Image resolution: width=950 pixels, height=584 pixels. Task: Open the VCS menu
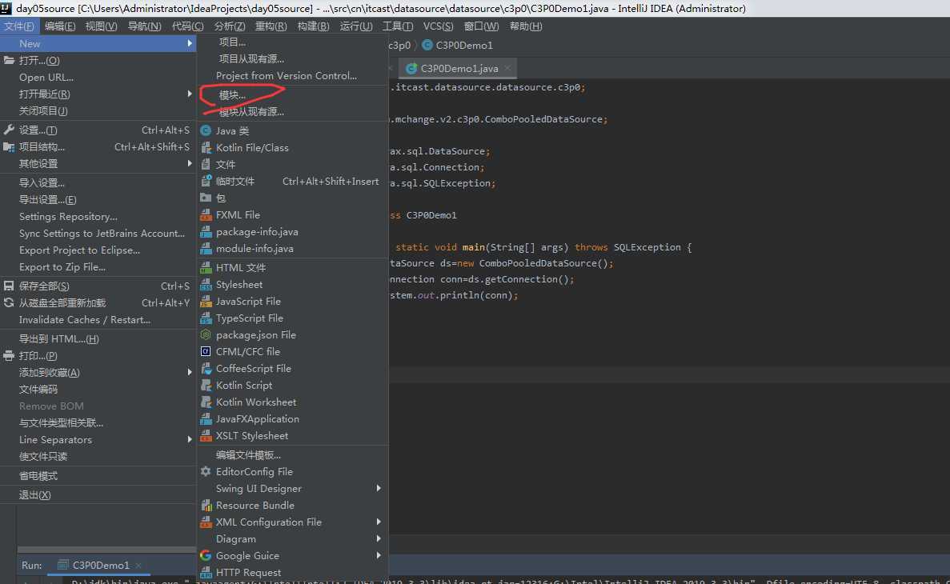click(x=438, y=26)
